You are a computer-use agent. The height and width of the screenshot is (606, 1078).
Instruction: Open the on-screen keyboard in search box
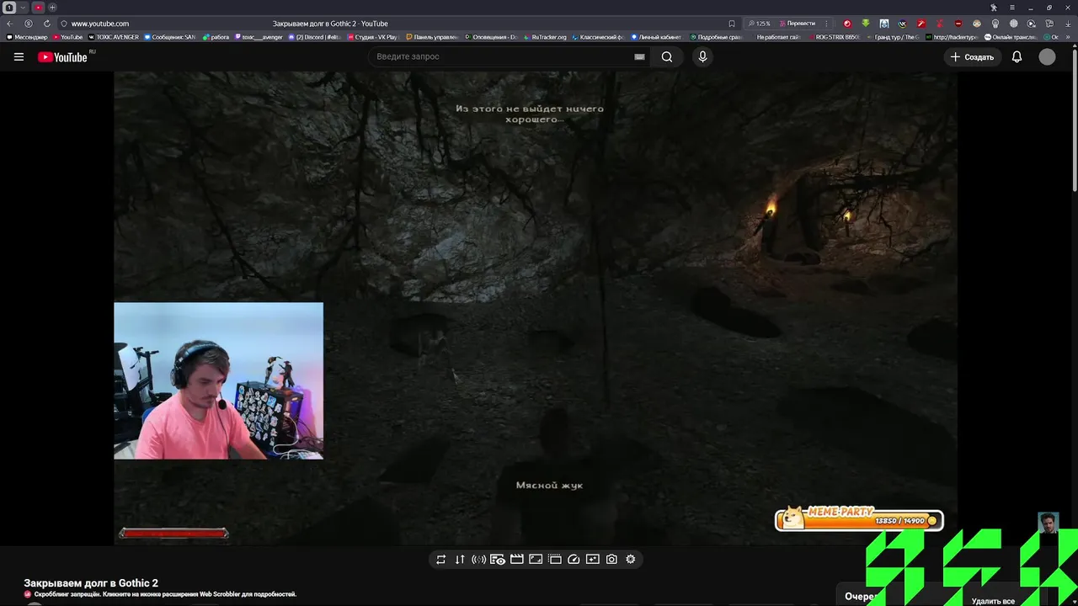pyautogui.click(x=639, y=56)
